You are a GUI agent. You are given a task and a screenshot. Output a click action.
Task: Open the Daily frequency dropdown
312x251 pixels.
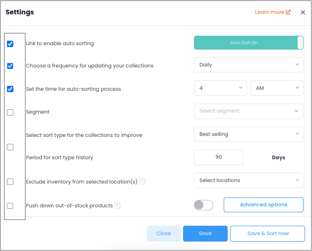point(249,64)
